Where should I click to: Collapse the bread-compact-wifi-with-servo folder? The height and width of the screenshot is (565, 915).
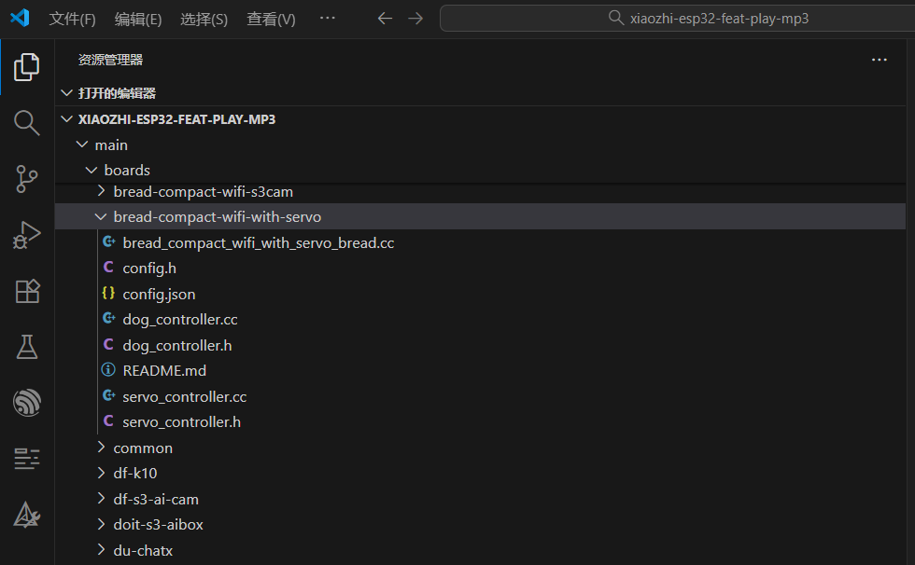tap(217, 217)
